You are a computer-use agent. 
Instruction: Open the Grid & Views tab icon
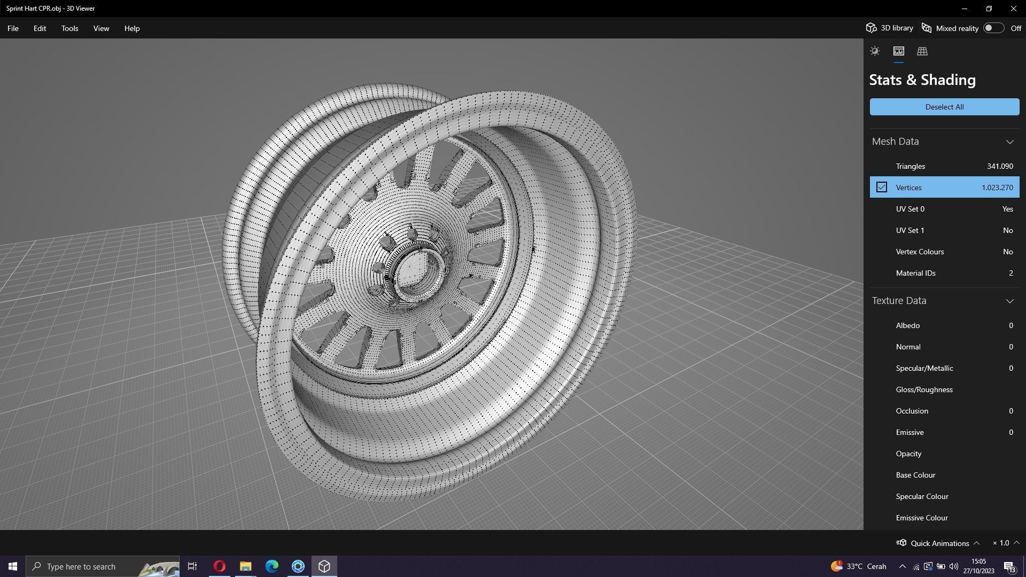tap(922, 51)
